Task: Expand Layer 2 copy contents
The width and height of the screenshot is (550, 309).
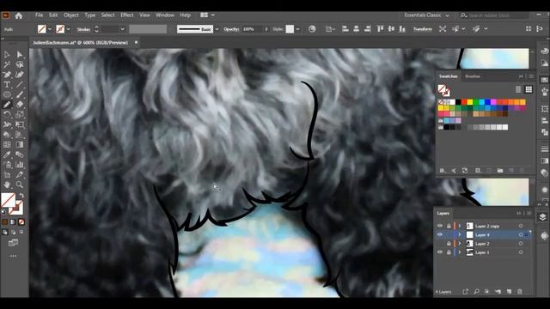Action: coord(460,226)
